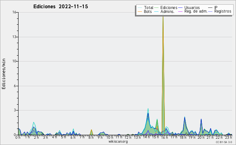236x145 pixels.
Task: Select the 'Bots' legend label
Action: point(148,11)
